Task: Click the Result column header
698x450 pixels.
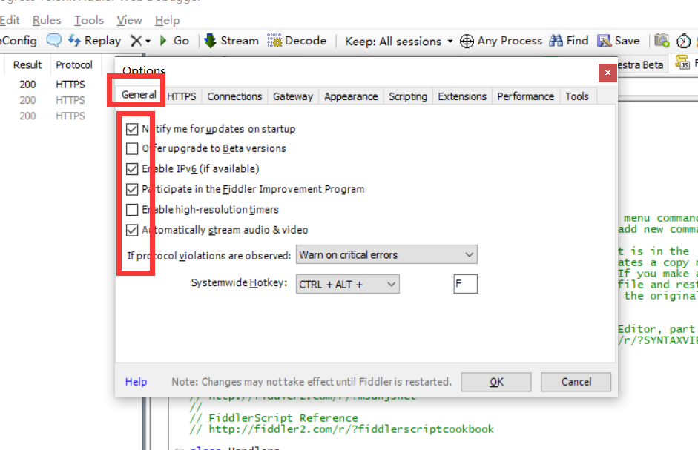Action: [27, 65]
